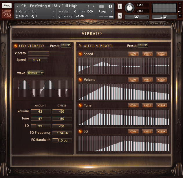Open the Purge menu

(x=105, y=12)
